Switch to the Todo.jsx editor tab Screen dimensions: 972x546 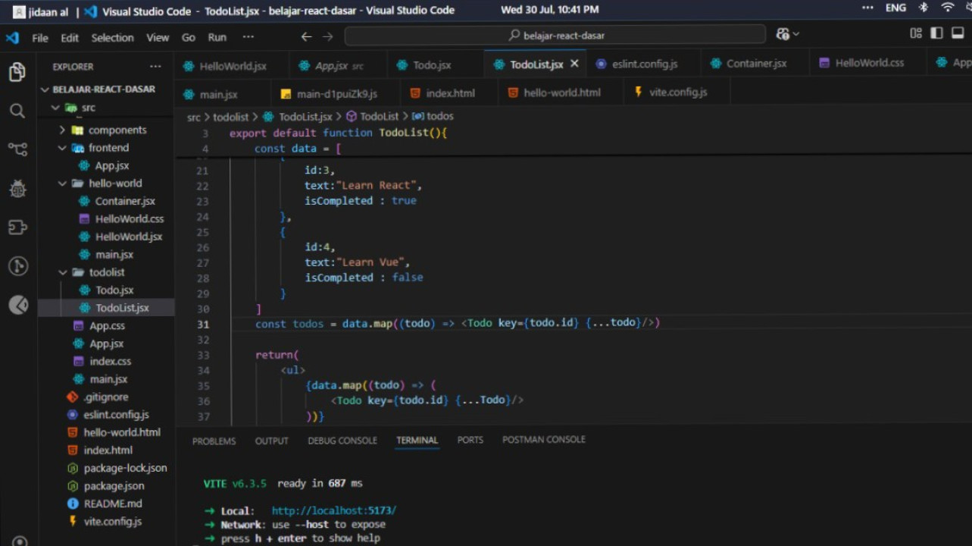pos(431,65)
